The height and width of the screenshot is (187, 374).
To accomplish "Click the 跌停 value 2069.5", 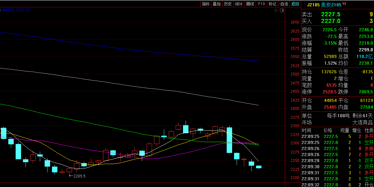I will point(366,92).
